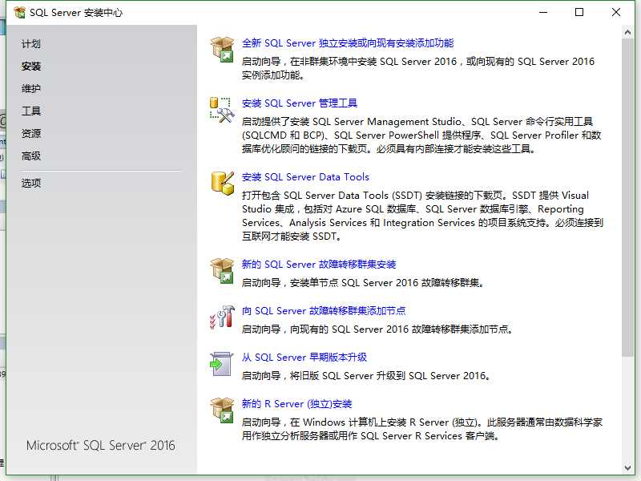641x481 pixels.
Task: Click the text 启动向导，向现有的 SQL Server 2016 故障转移群集添加节点
Action: click(377, 329)
